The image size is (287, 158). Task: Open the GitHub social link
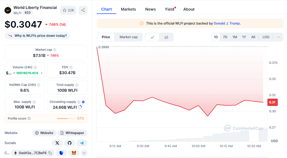(x=70, y=143)
